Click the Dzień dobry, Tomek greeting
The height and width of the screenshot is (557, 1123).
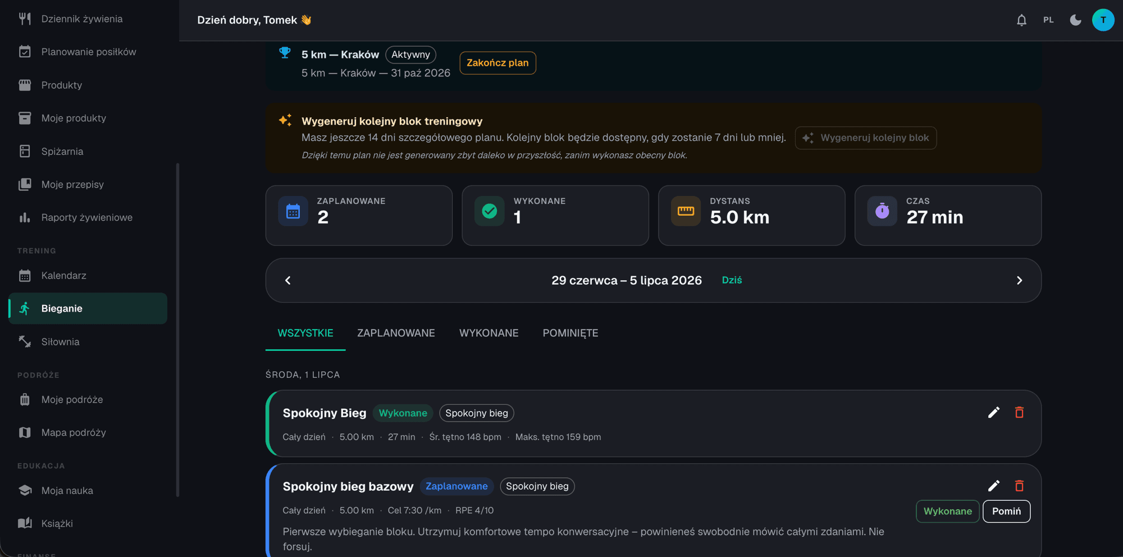[x=254, y=20]
